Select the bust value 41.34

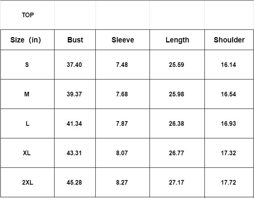(74, 123)
